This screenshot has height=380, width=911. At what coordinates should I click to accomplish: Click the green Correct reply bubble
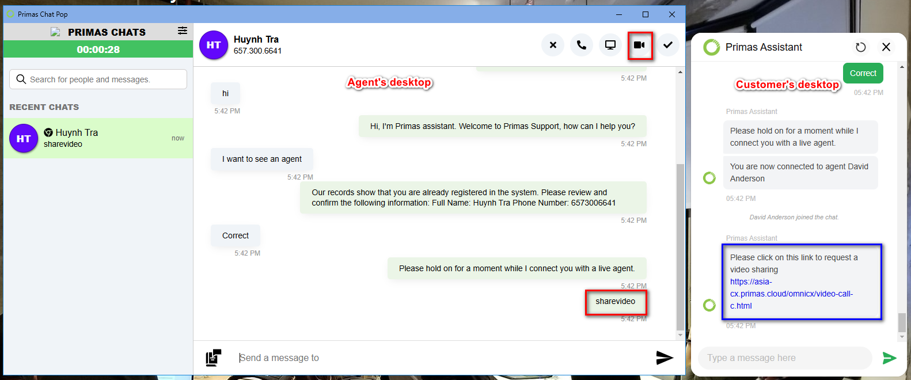pos(863,73)
